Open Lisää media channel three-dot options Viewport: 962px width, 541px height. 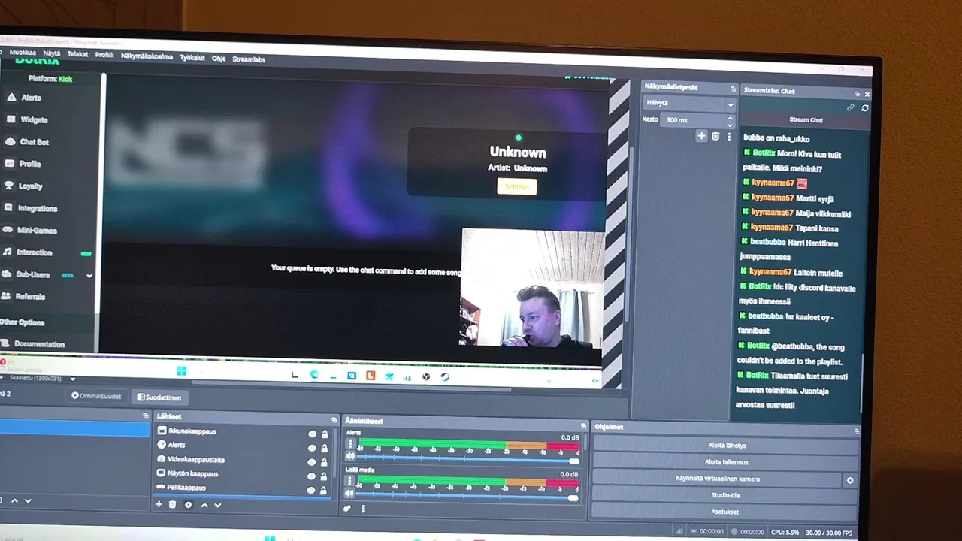click(349, 481)
